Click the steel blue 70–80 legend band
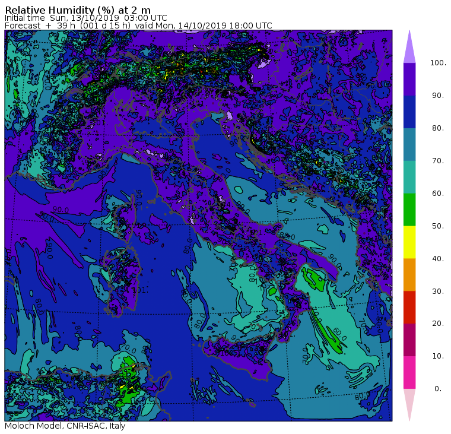This screenshot has width=451, height=434. pos(409,144)
